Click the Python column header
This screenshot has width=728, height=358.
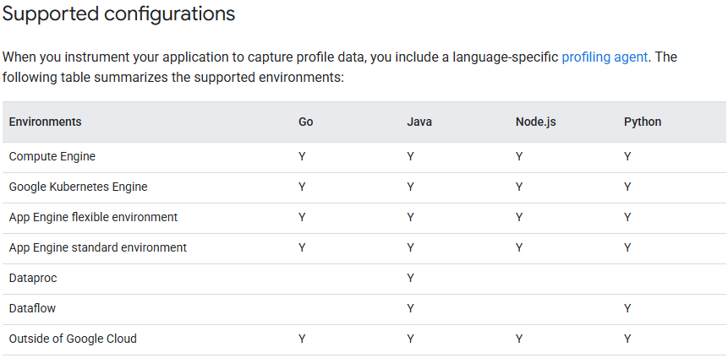pyautogui.click(x=643, y=122)
